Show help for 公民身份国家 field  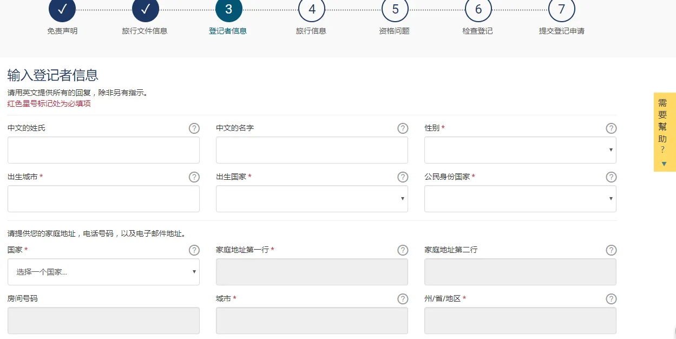pos(611,177)
